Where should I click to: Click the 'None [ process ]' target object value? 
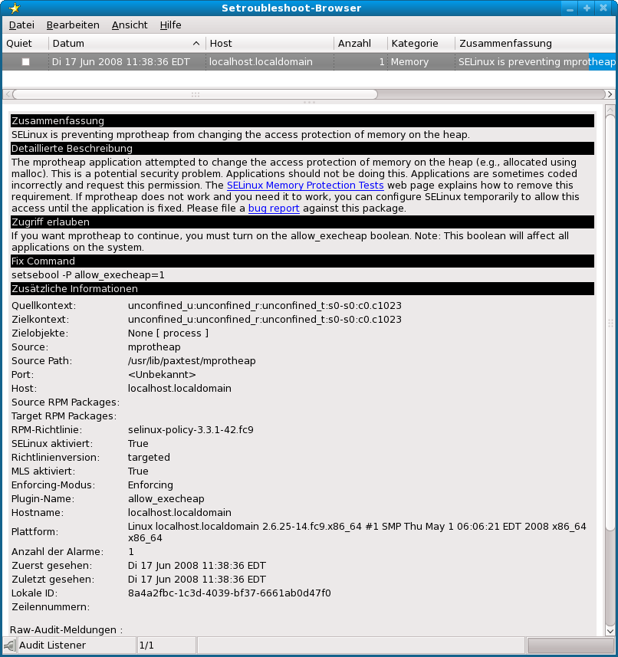(168, 333)
